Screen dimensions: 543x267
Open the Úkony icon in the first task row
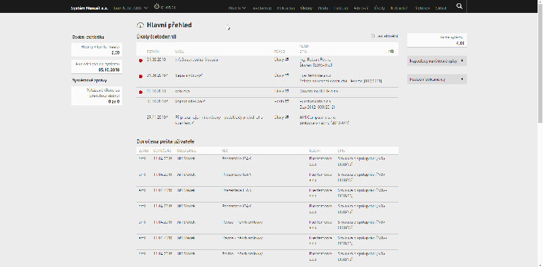(x=286, y=60)
